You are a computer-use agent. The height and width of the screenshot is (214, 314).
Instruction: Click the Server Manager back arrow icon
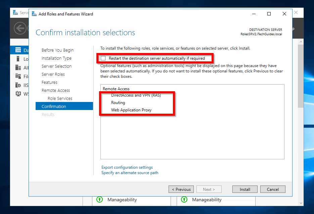(20, 28)
